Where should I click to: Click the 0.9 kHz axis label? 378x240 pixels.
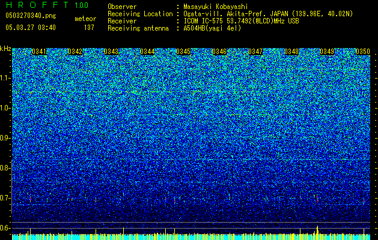click(5, 138)
